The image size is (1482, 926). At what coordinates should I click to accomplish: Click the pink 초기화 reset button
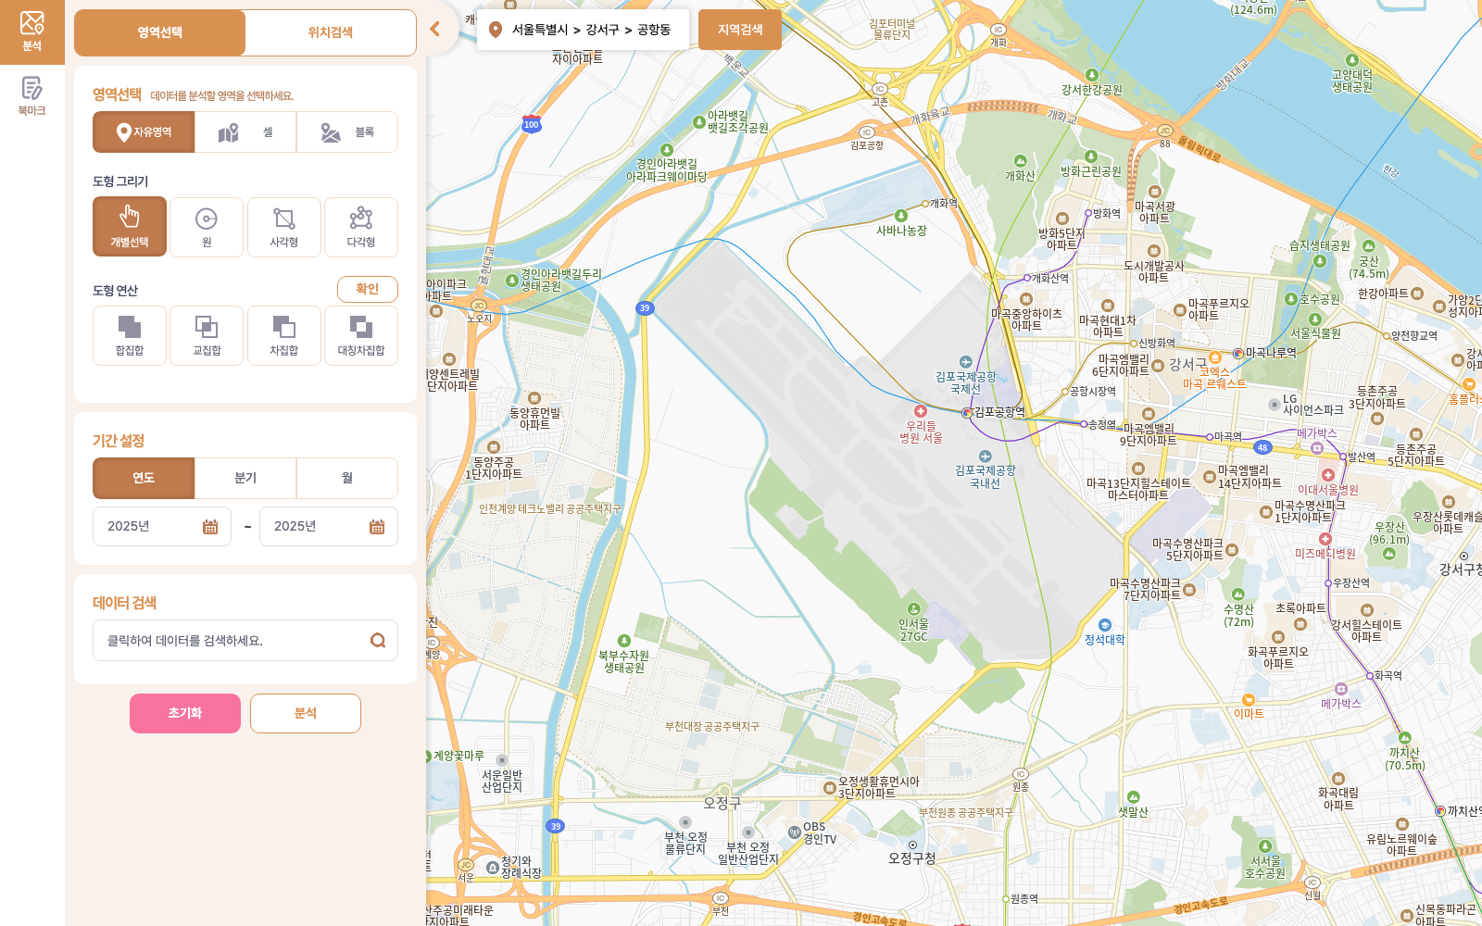[x=185, y=713]
